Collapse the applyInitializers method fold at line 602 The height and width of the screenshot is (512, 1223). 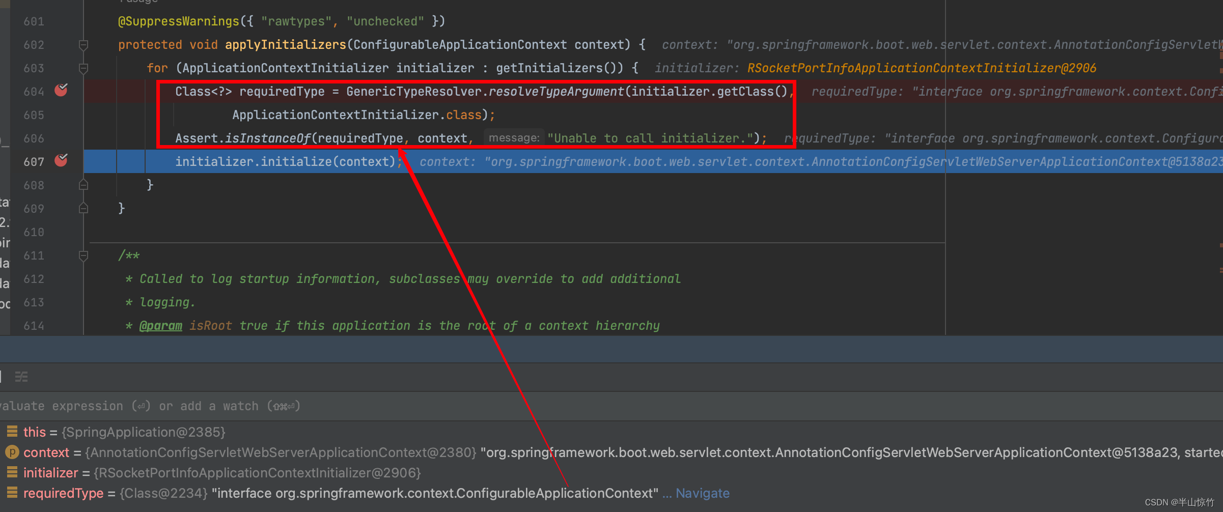[84, 45]
